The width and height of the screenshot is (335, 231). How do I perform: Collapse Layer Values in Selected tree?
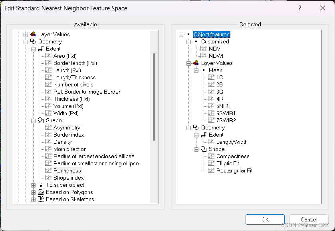tap(188, 63)
